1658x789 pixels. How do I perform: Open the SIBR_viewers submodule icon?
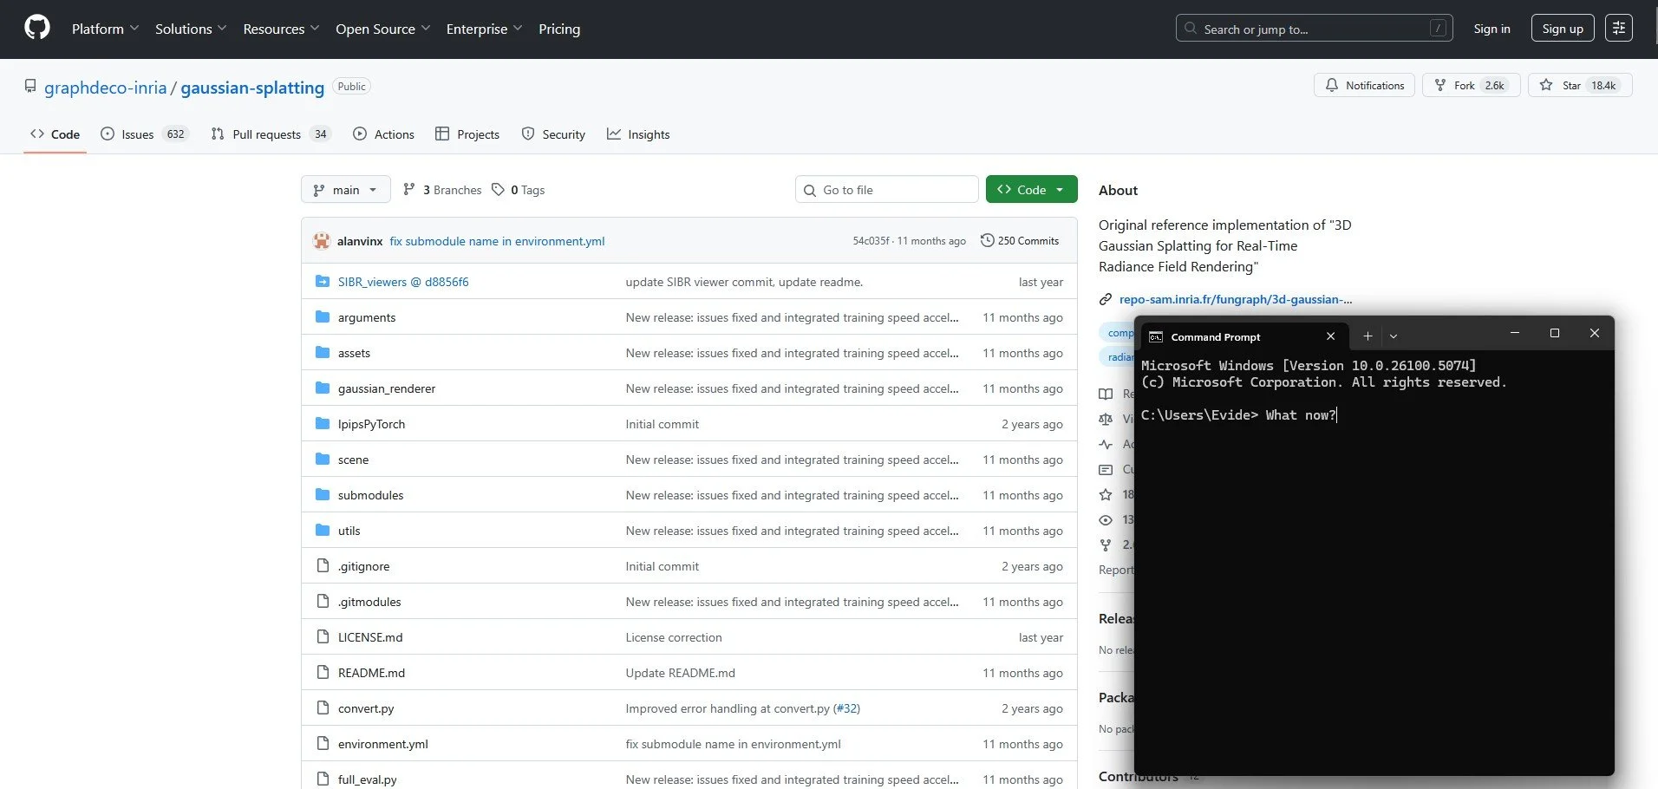323,282
